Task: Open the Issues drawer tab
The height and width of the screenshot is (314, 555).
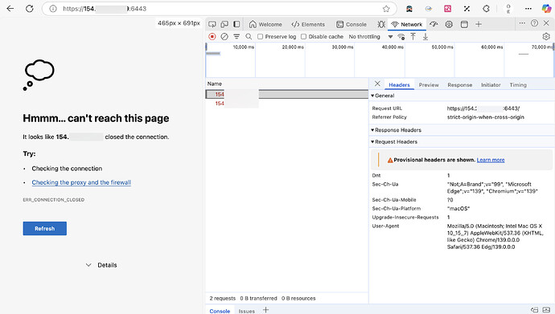Action: point(246,311)
